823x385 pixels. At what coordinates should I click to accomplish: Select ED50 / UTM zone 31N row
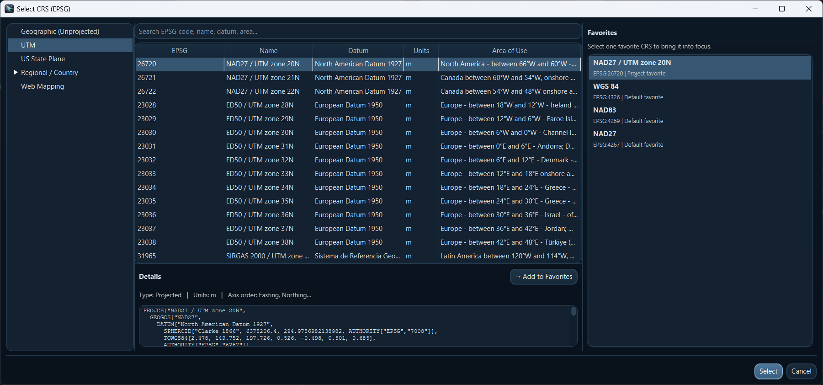click(358, 146)
